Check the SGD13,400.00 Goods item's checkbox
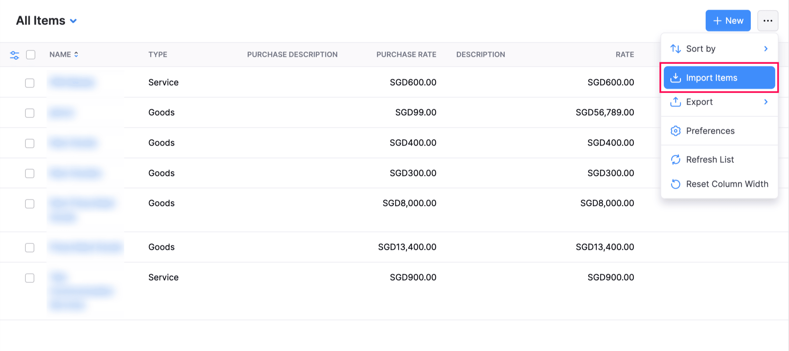The width and height of the screenshot is (789, 351). (x=30, y=247)
